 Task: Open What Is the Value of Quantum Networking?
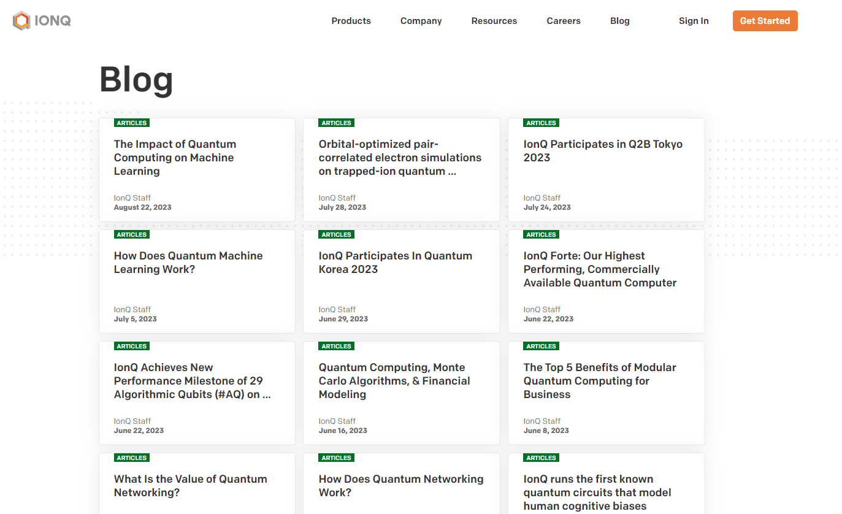[x=191, y=486]
